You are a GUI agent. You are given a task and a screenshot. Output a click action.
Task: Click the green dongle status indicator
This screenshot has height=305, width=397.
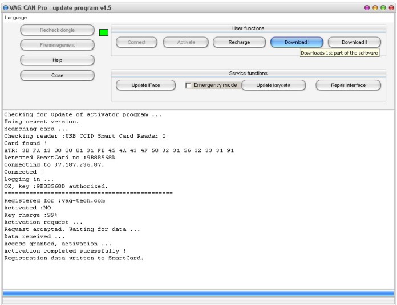point(104,32)
